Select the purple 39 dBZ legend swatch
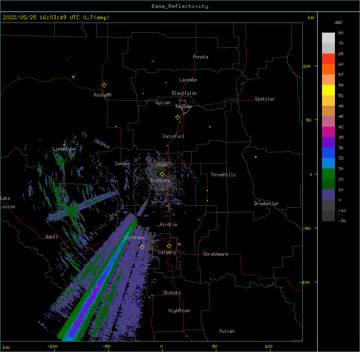 [x=328, y=142]
